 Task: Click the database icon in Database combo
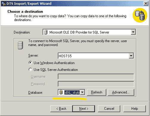(x=61, y=92)
